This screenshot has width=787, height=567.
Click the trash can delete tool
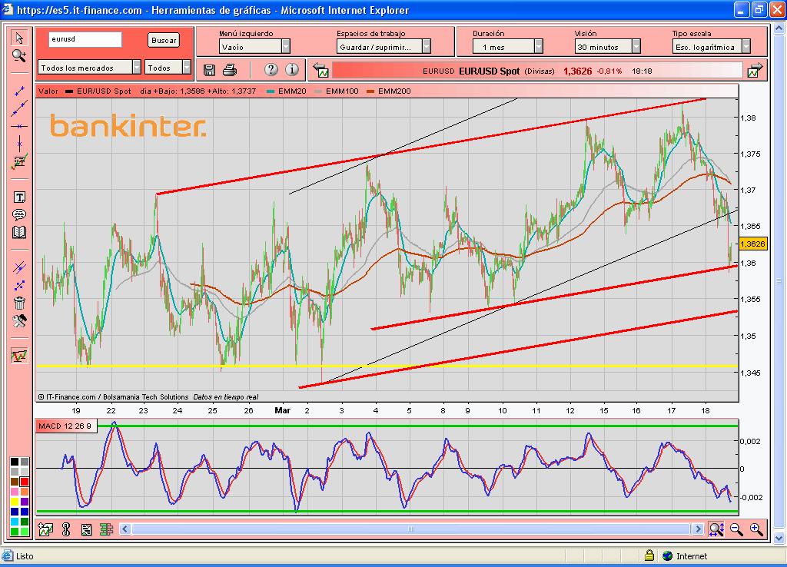[19, 303]
